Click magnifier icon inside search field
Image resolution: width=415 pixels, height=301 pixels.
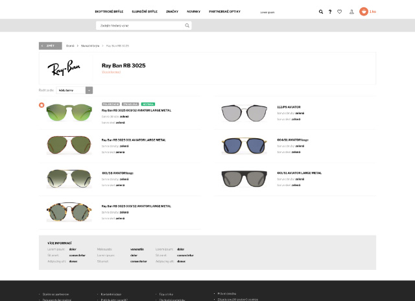point(187,25)
